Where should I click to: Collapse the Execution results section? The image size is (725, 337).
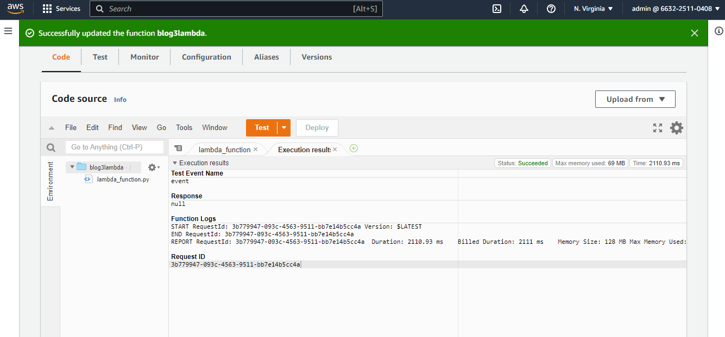click(x=175, y=163)
